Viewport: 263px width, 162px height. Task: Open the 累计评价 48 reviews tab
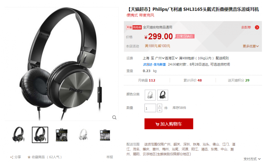(x=193, y=80)
